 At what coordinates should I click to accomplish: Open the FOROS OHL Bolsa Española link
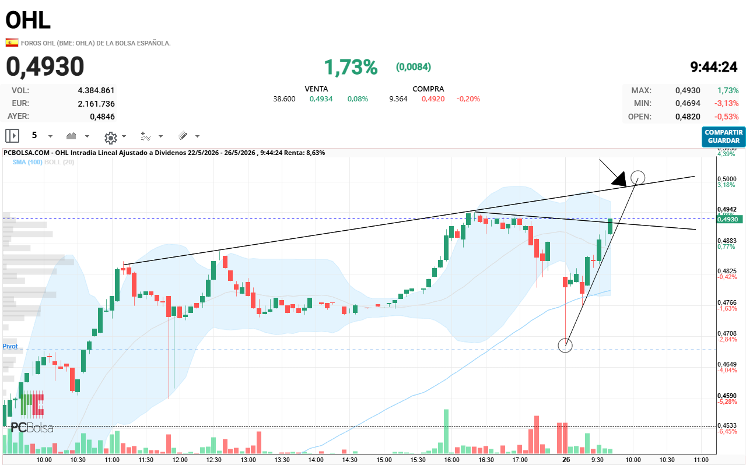(96, 43)
